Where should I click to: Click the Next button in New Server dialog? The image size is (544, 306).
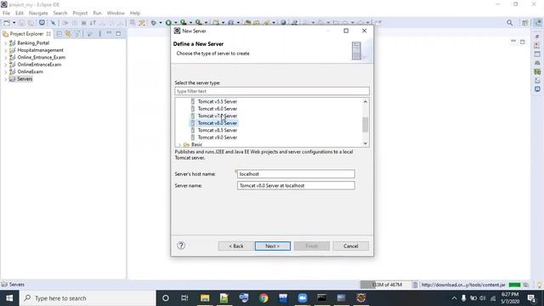point(273,246)
